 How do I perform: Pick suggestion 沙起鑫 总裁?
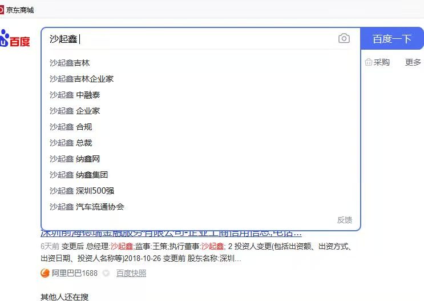click(71, 143)
